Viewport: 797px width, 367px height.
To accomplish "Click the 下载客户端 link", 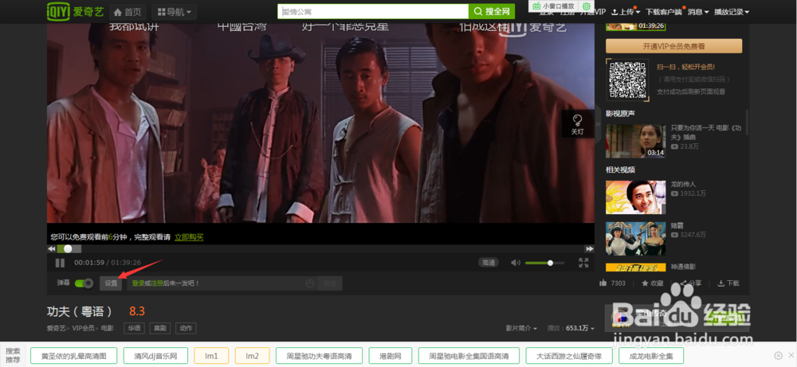I will (664, 12).
